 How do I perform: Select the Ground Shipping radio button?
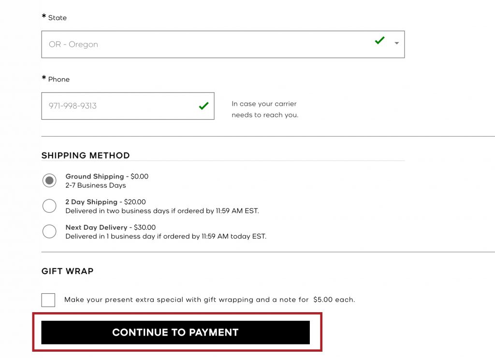point(49,180)
